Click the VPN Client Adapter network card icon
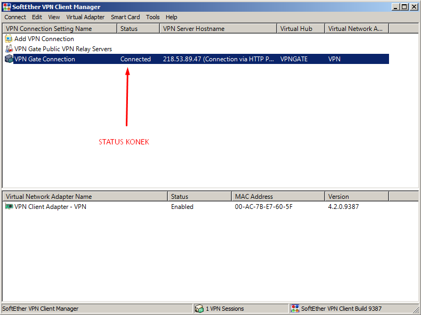The height and width of the screenshot is (315, 421). click(9, 206)
